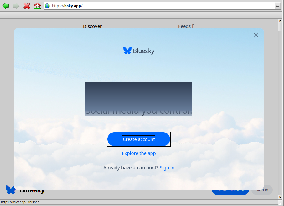Click the page scrollbar up arrow
This screenshot has width=284, height=206.
point(280,21)
